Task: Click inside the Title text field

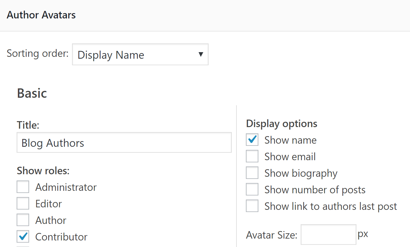Action: [x=124, y=143]
